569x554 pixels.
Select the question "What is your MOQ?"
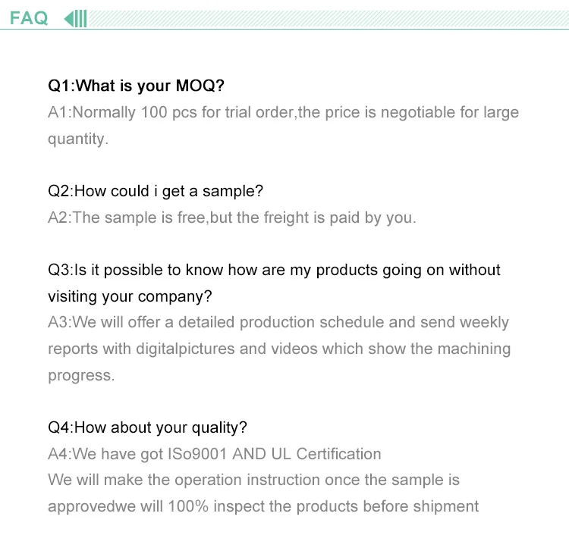[150, 86]
